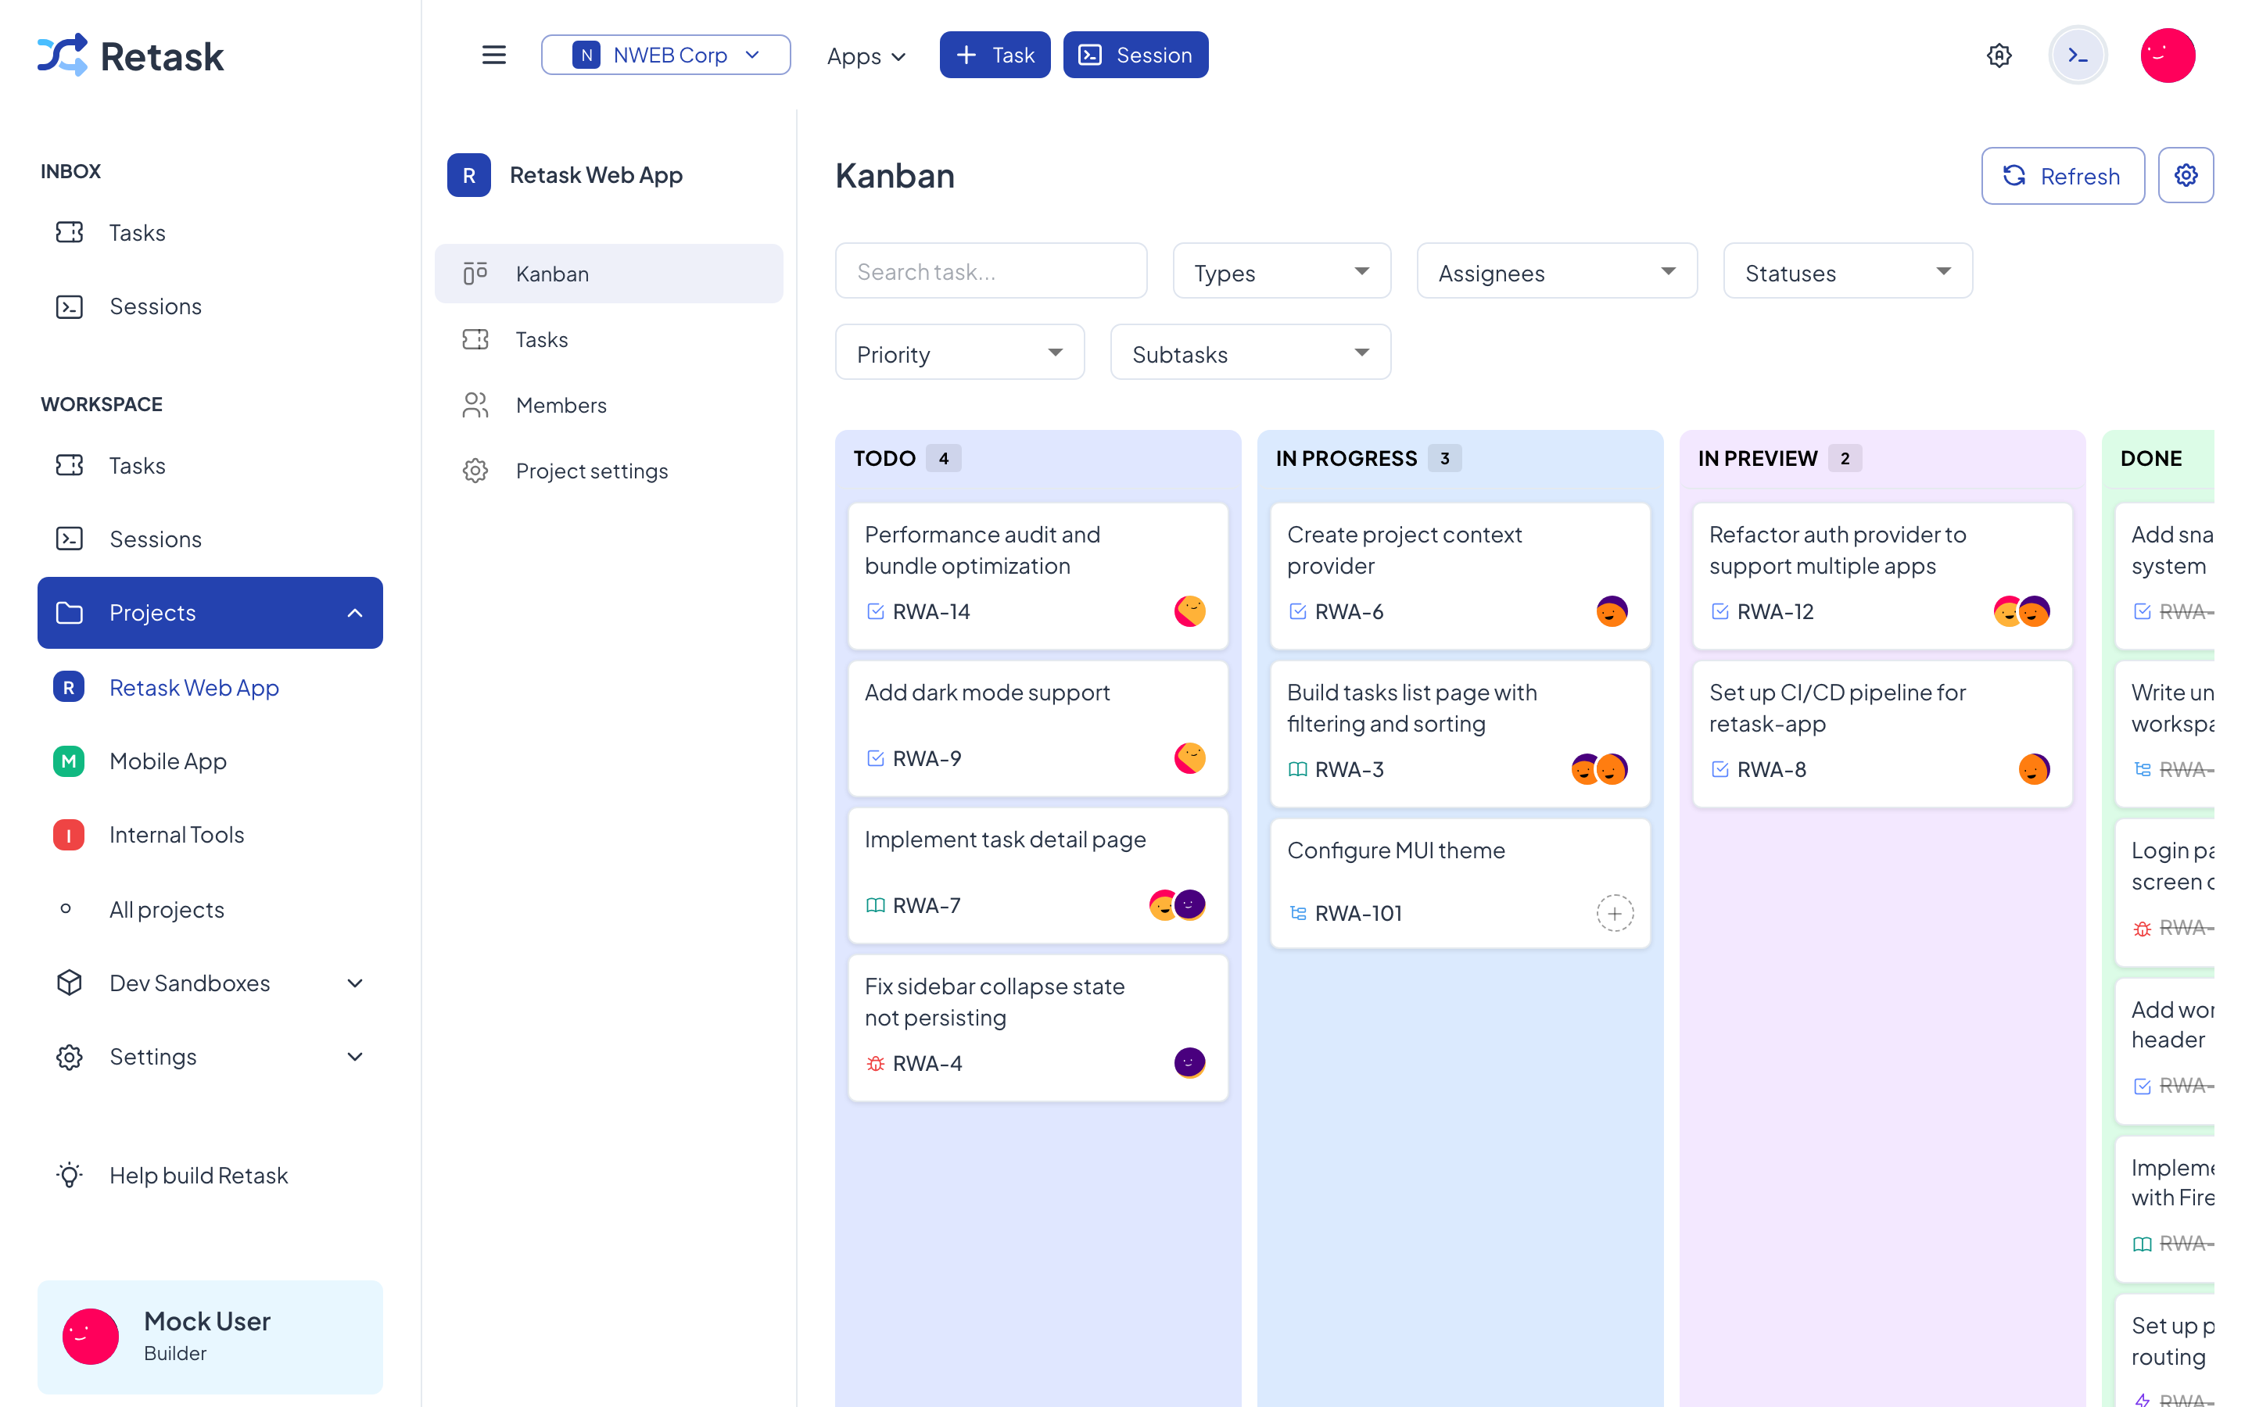The height and width of the screenshot is (1407, 2252).
Task: Open Kanban settings gear button
Action: pos(2185,175)
